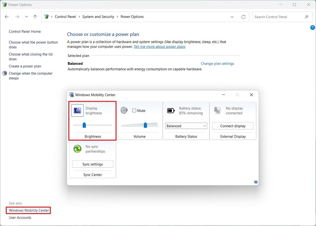Click the blue Control Panel help icon

(312, 28)
